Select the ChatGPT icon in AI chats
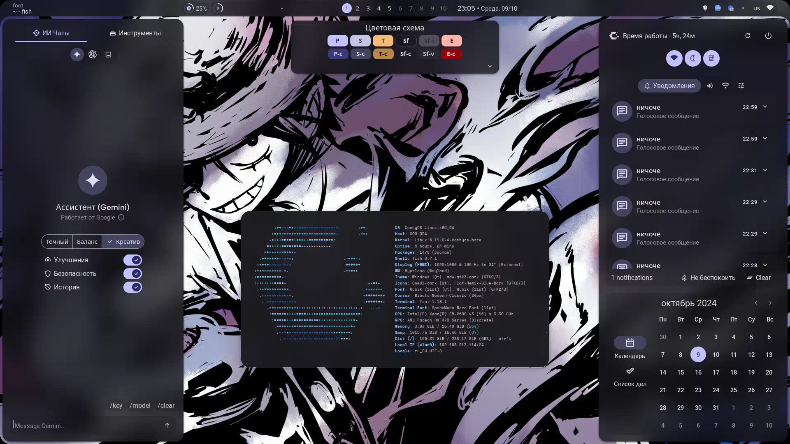The width and height of the screenshot is (790, 444). [93, 54]
